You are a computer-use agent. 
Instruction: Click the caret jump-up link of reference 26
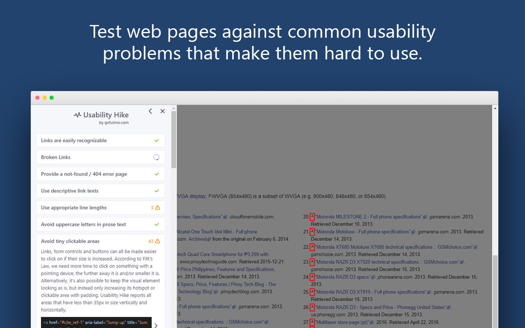[x=312, y=307]
